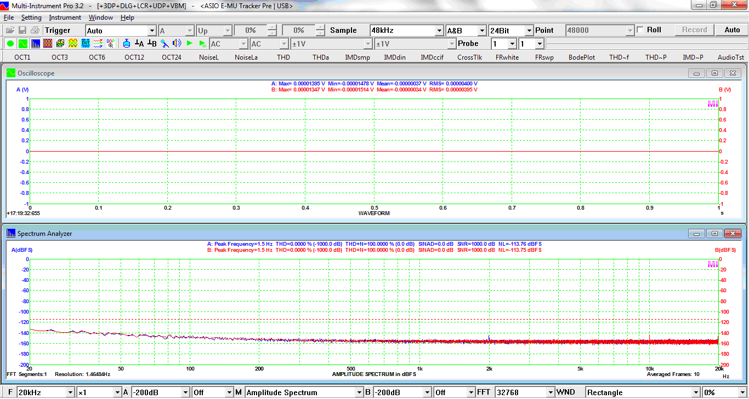Click the green circle run/stop icon

(x=10, y=43)
